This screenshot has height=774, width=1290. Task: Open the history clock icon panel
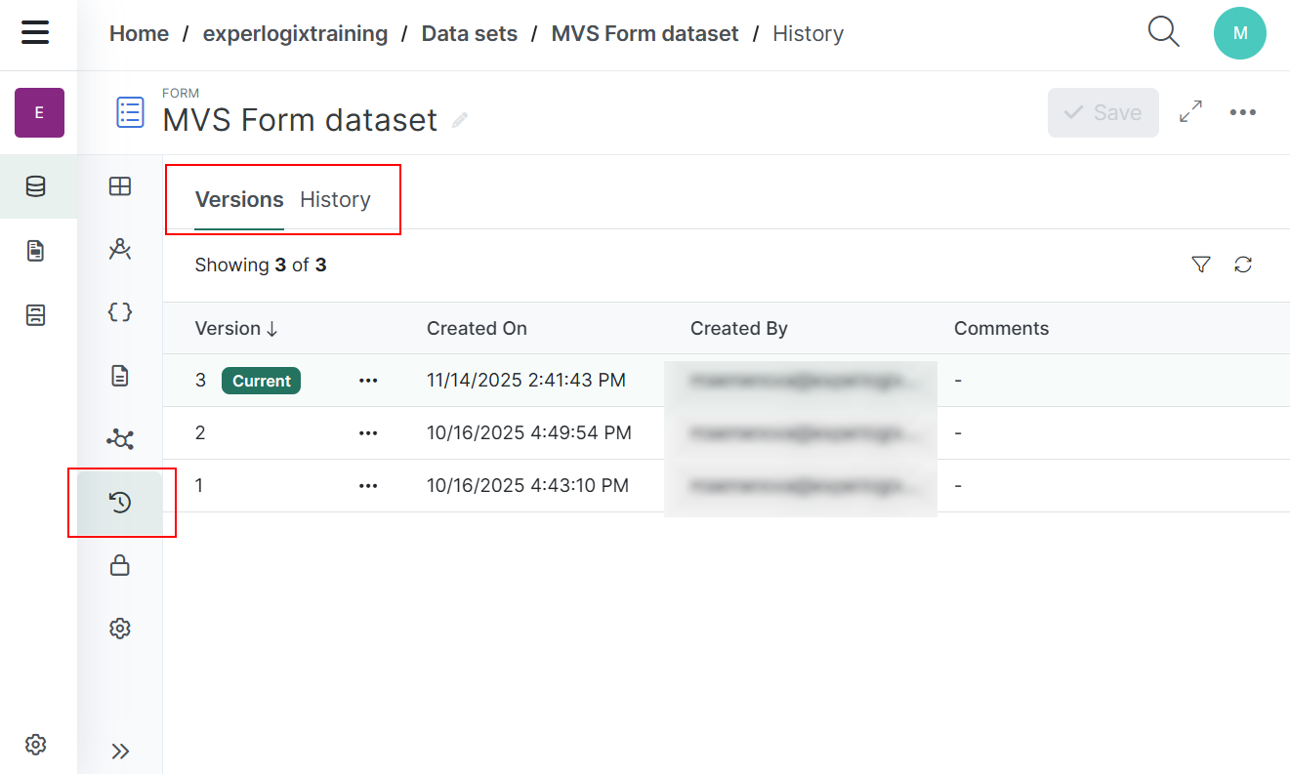click(x=120, y=503)
